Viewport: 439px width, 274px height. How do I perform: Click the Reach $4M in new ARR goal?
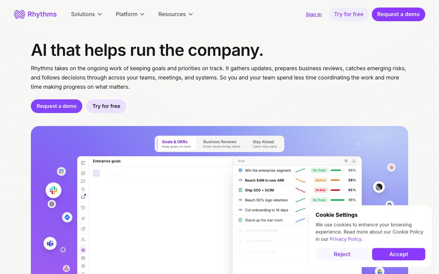(264, 180)
